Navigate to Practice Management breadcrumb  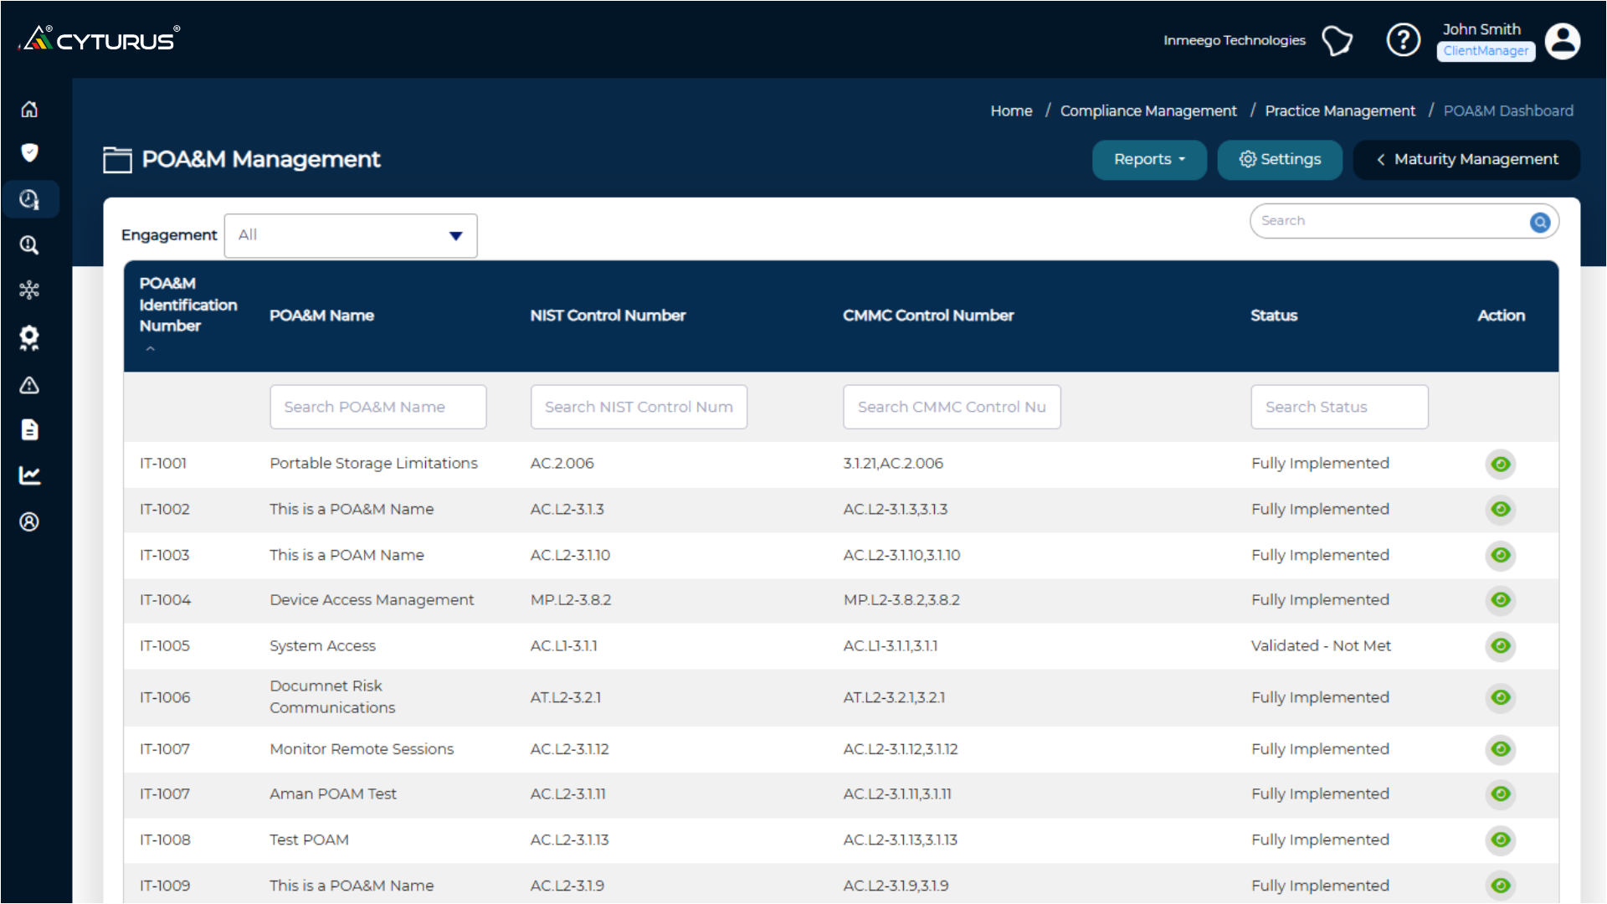1339,110
